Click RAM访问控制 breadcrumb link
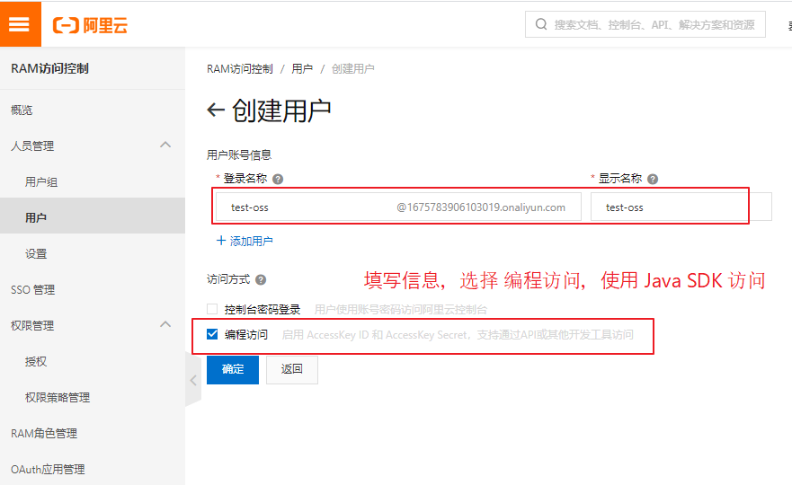792x485 pixels. [240, 68]
